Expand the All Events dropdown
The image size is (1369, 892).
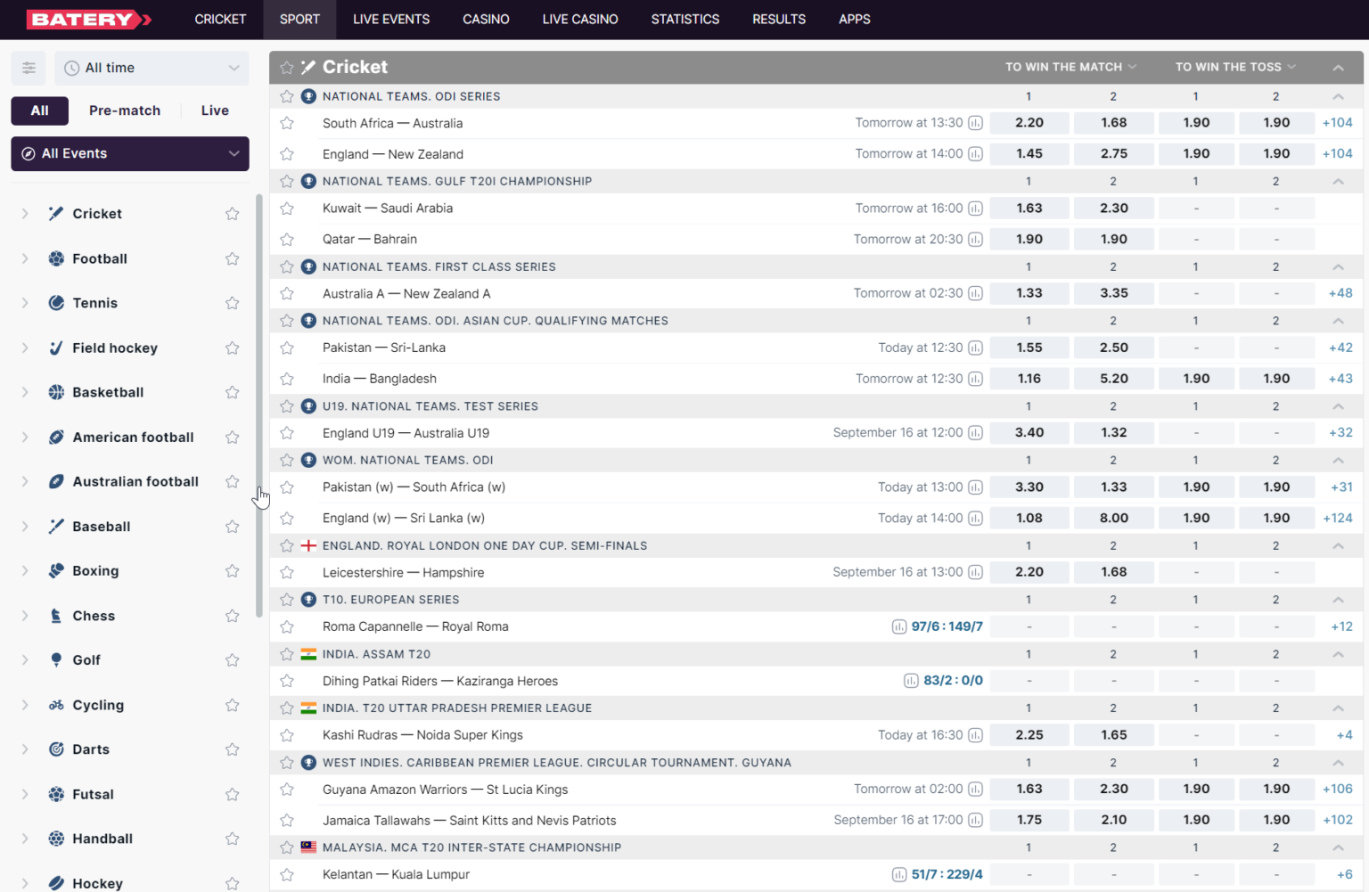point(130,153)
